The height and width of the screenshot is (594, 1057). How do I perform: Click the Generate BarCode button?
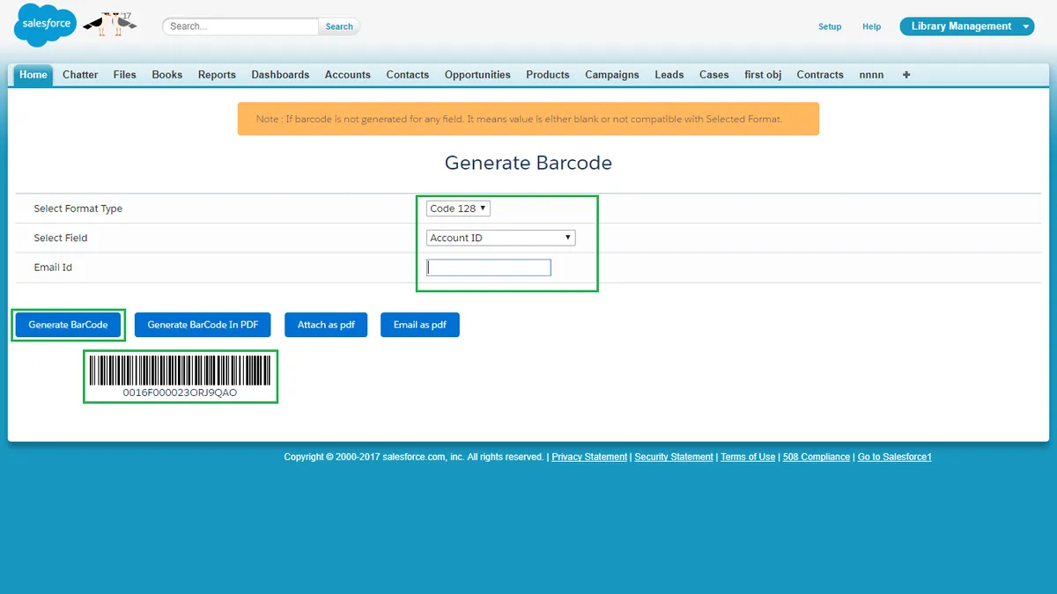68,325
